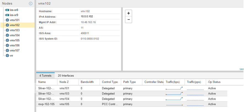The height and width of the screenshot is (112, 244).
Task: Select vmx105 in the Nodes tree
Action: tap(14, 40)
